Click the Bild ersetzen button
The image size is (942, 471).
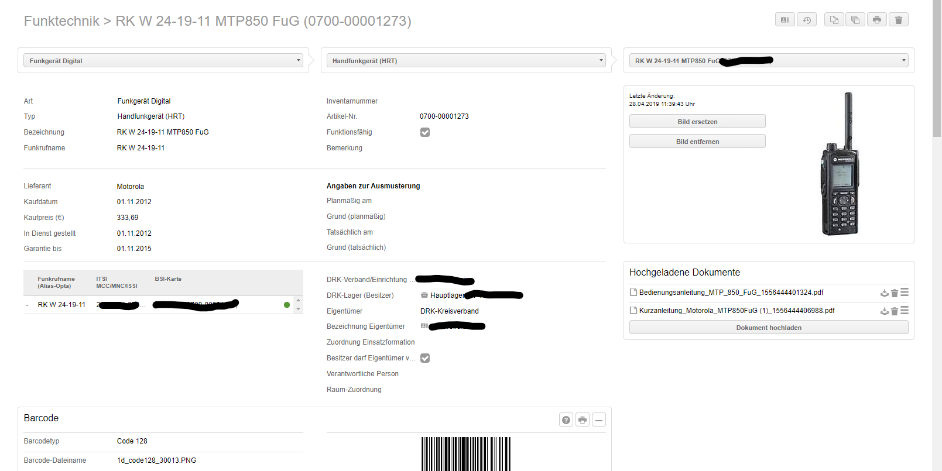pos(697,122)
